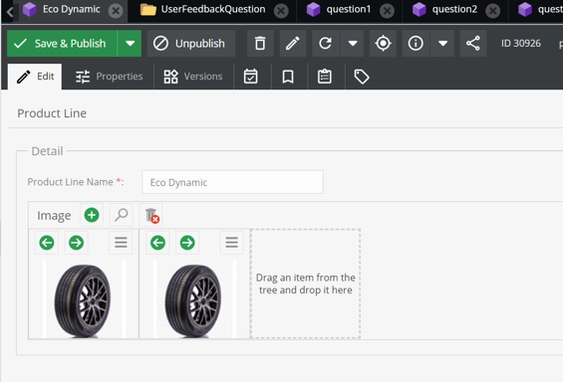
Task: Open the bookmark tab icon
Action: 288,77
